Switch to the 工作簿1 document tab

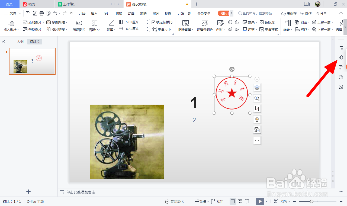tap(89, 4)
